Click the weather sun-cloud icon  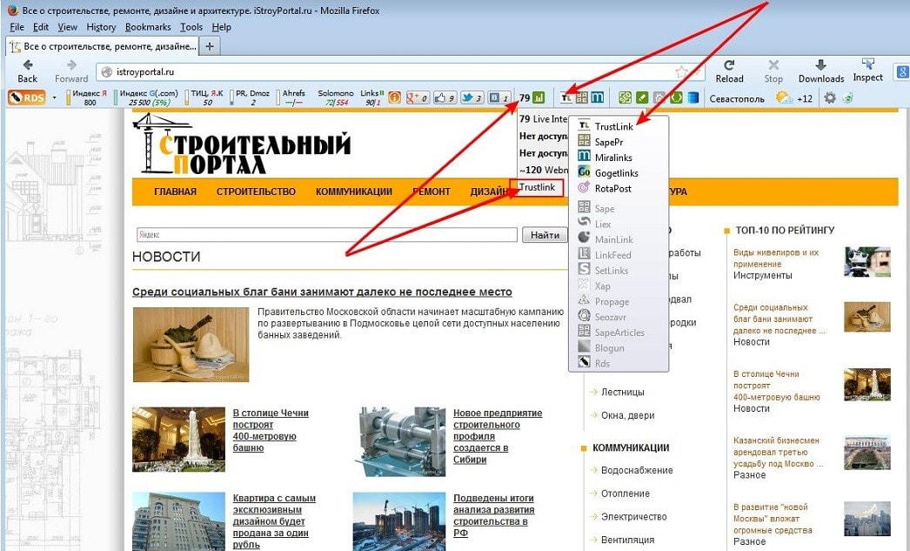(785, 97)
